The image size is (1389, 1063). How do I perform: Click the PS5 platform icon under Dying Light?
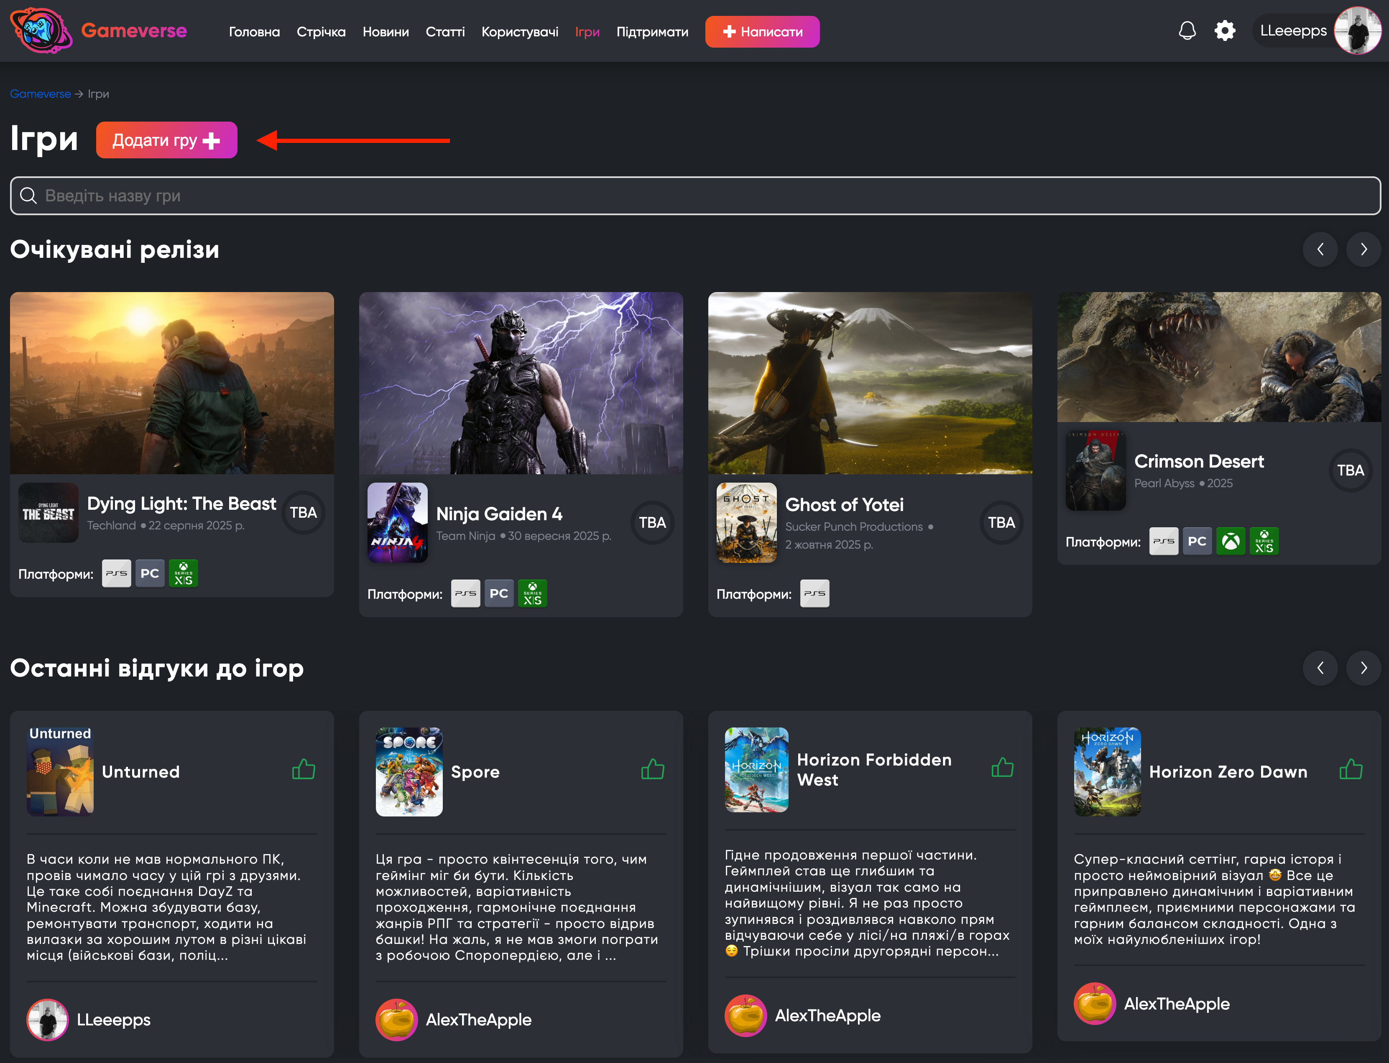coord(117,573)
